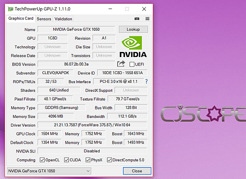
Task: Switch to the Sensors tab
Action: pyautogui.click(x=44, y=19)
